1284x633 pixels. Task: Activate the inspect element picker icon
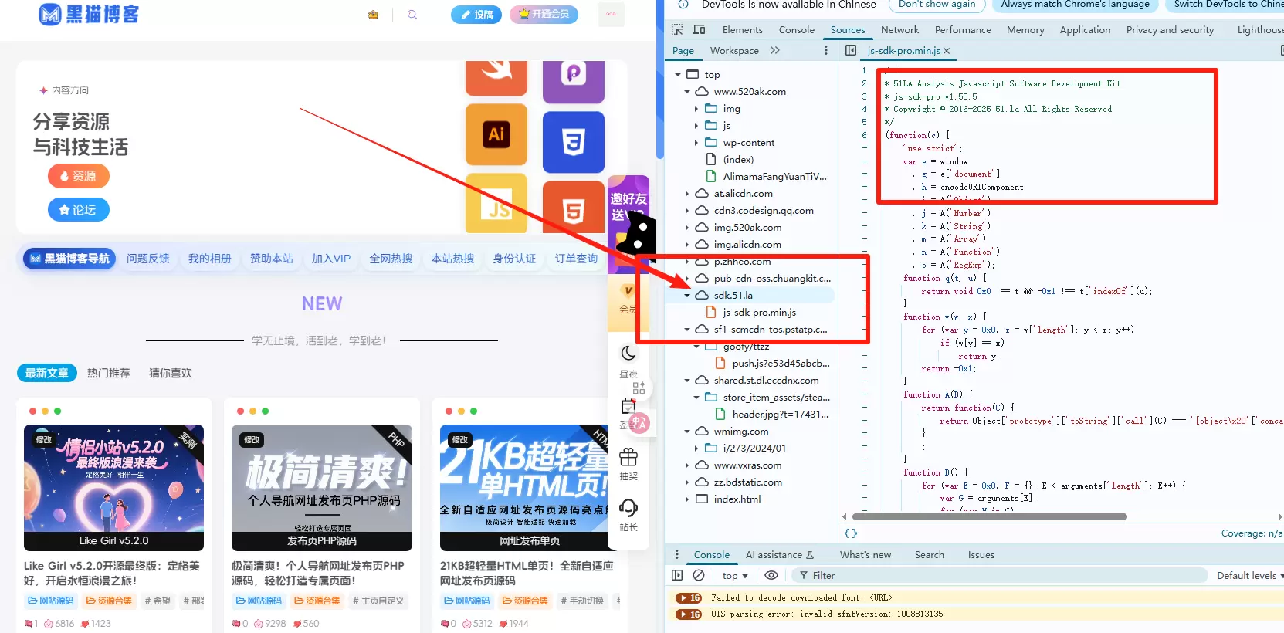pyautogui.click(x=677, y=30)
